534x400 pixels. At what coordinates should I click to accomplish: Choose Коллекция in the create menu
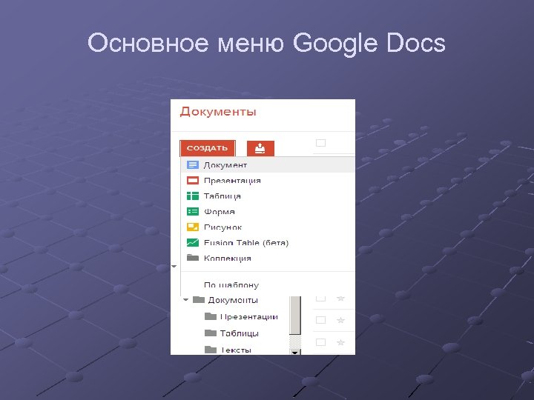(268, 259)
